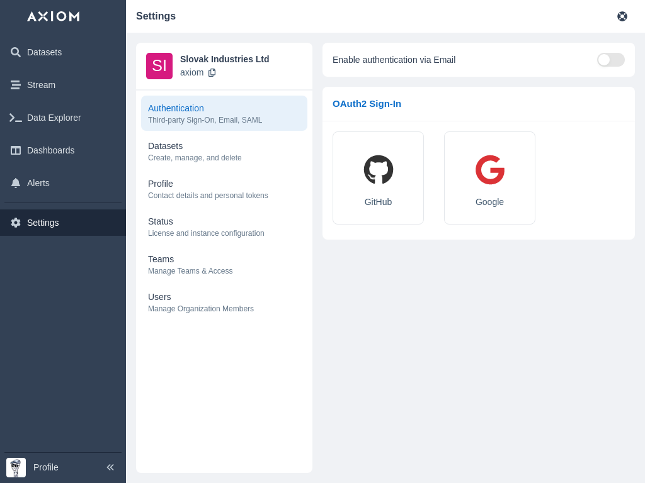Open the help lifebuoy icon

tap(622, 16)
